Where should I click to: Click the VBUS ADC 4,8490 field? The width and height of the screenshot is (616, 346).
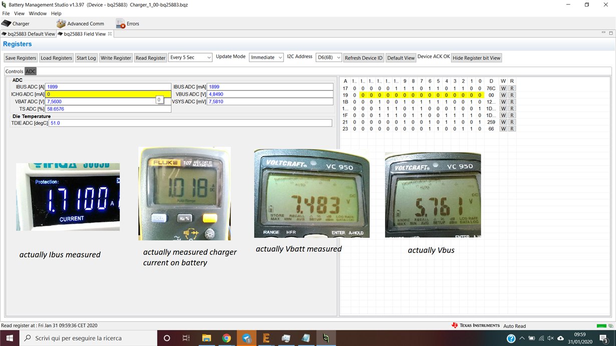point(270,94)
